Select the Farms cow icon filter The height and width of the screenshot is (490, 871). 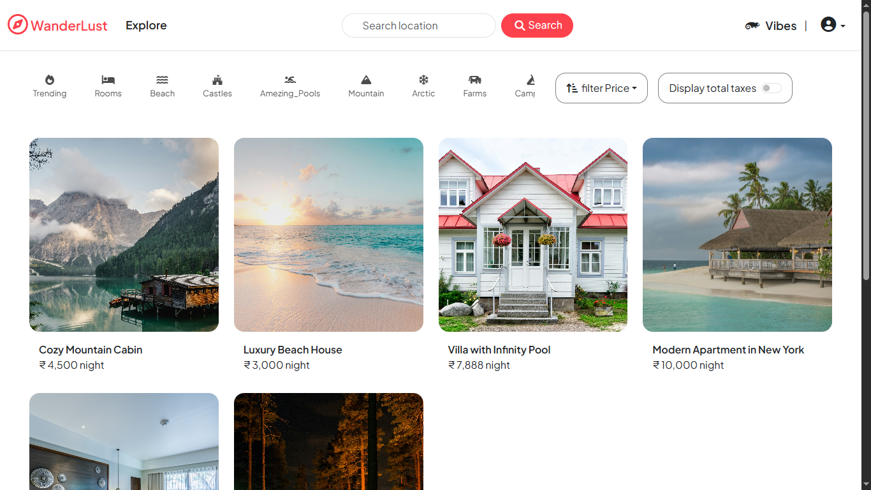pyautogui.click(x=474, y=80)
